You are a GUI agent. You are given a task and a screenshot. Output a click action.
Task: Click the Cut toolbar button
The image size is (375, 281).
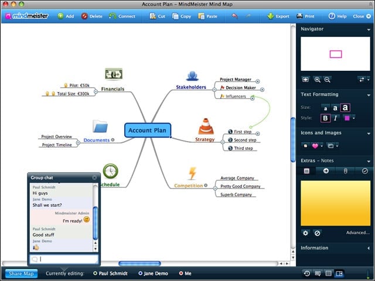click(x=158, y=16)
